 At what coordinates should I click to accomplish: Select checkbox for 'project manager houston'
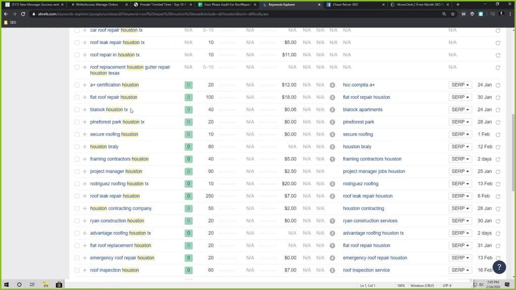pyautogui.click(x=77, y=171)
